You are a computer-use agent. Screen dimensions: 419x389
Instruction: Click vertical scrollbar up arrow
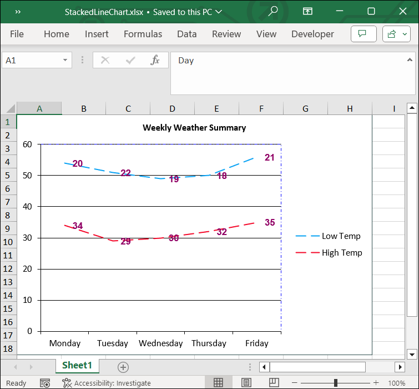tap(412, 108)
